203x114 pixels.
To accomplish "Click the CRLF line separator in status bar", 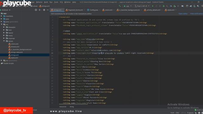I will (x=177, y=113).
